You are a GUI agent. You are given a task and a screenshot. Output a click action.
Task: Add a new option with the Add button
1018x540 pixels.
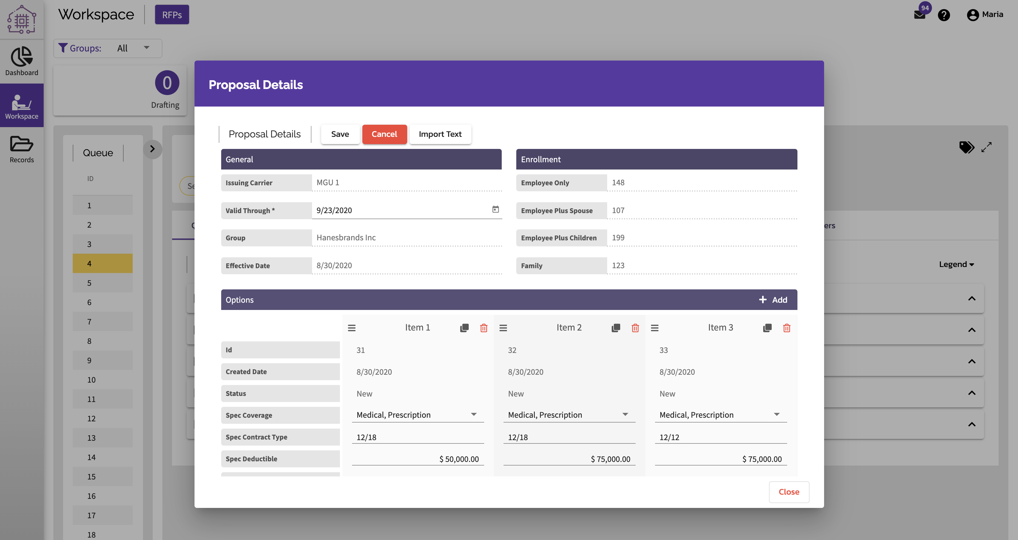tap(773, 300)
